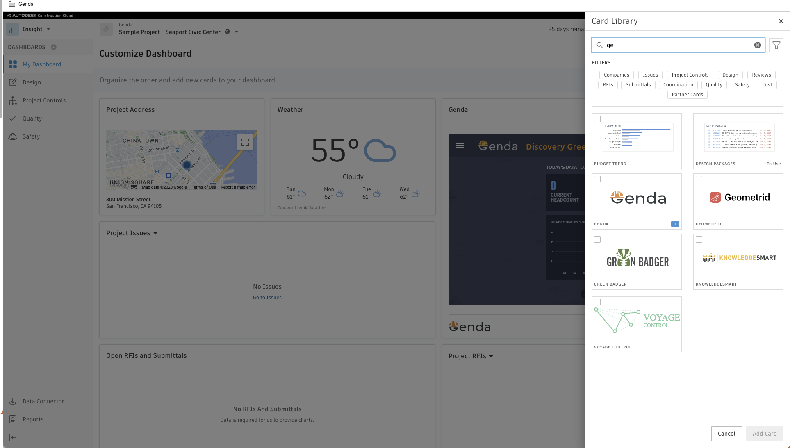Filter cards by Coordination
Viewport: 790px width, 448px height.
pos(678,85)
